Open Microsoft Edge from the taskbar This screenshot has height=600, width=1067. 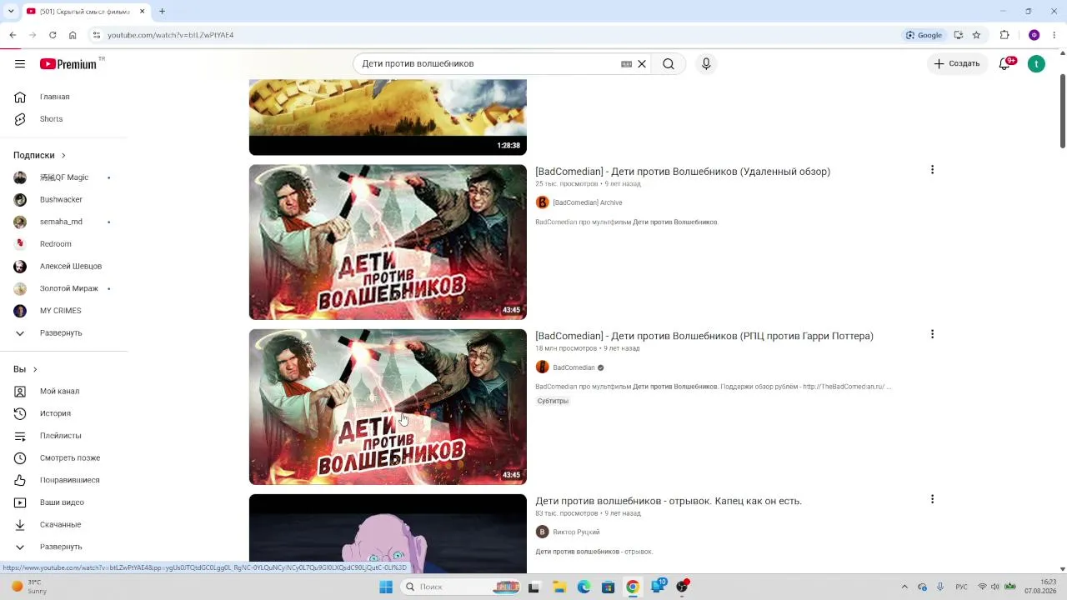click(584, 587)
